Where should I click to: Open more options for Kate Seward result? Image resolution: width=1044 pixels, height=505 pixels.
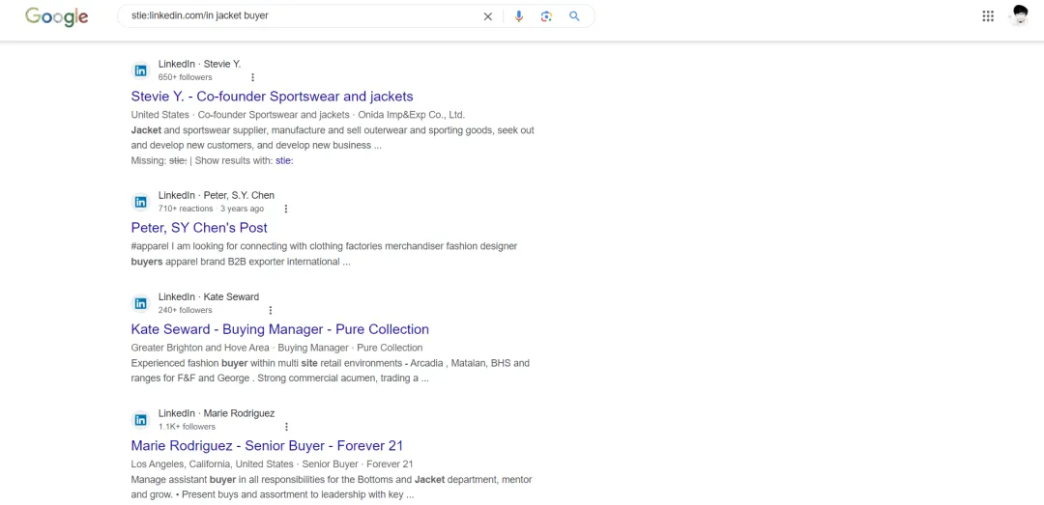(x=271, y=310)
